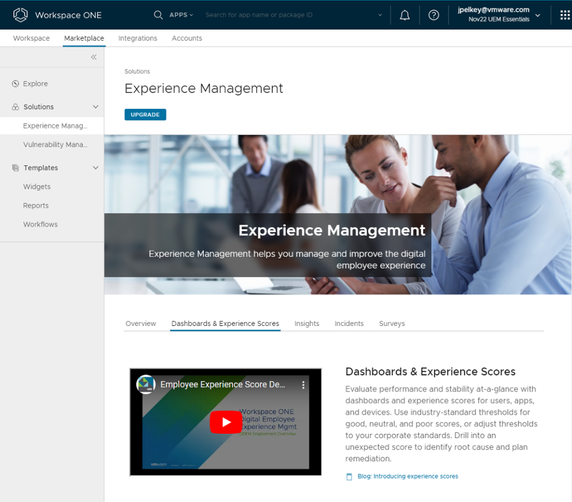
Task: Open the jpelkey account menu chevron
Action: coord(537,15)
